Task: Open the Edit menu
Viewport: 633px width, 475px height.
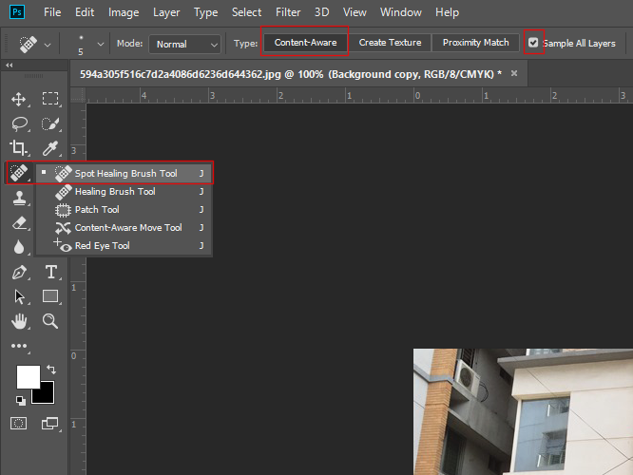Action: click(x=85, y=12)
